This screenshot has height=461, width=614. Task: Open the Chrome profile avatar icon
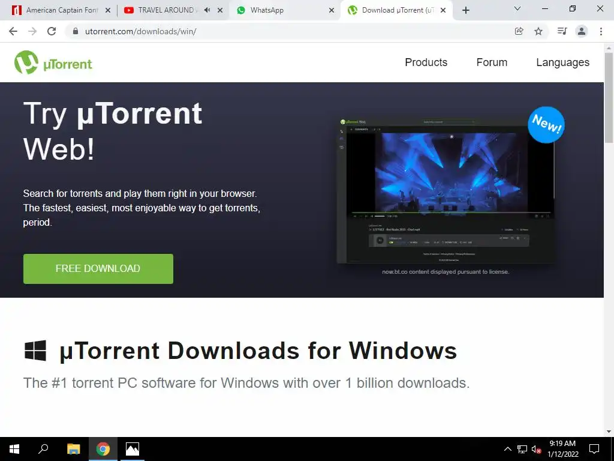[582, 31]
